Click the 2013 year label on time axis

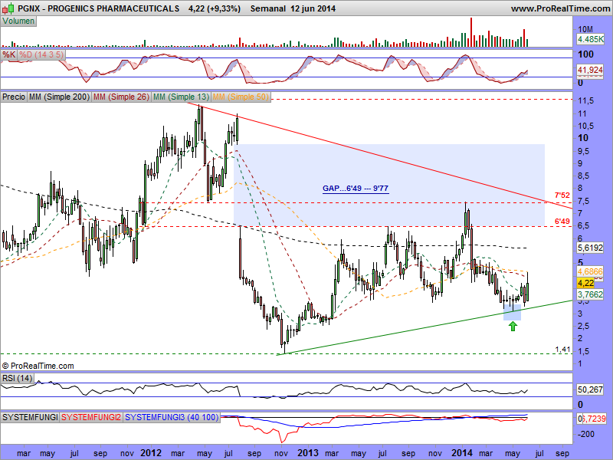pyautogui.click(x=308, y=453)
